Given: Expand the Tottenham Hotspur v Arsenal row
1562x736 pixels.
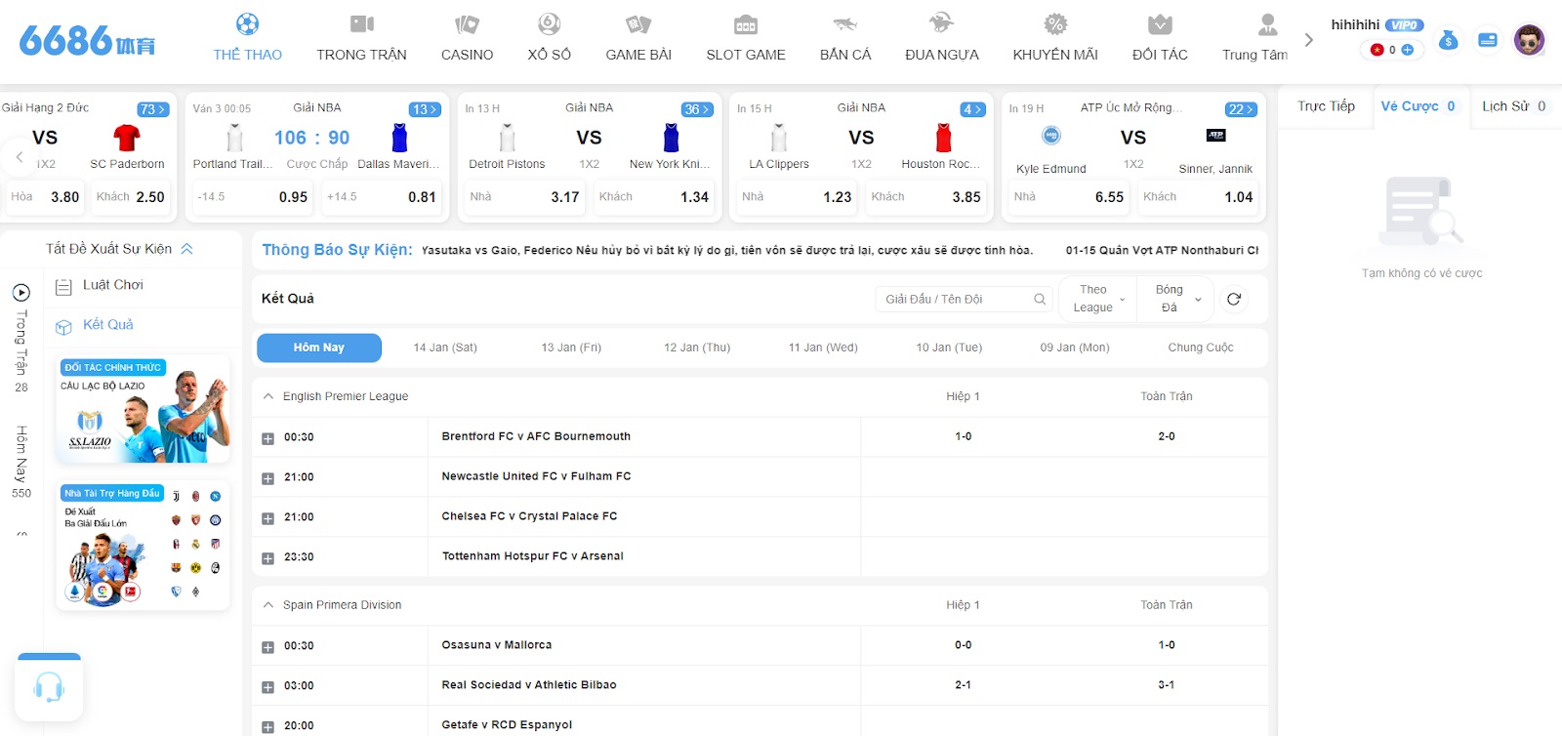Looking at the screenshot, I should 267,558.
